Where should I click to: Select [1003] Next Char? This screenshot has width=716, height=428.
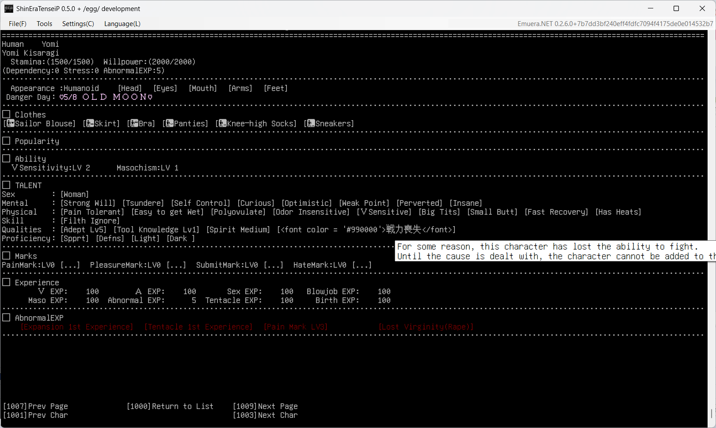265,415
